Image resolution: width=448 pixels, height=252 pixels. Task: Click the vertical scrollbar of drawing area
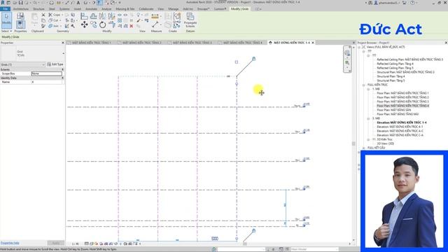point(353,143)
